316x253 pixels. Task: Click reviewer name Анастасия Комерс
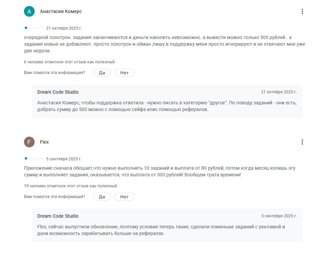(61, 11)
